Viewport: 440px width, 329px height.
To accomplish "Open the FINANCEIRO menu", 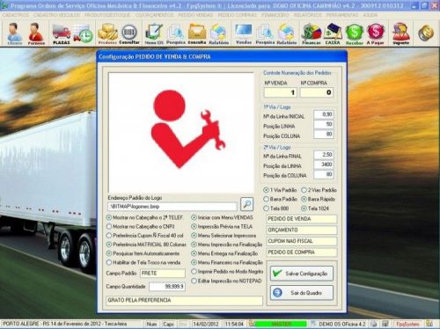I will pyautogui.click(x=275, y=15).
